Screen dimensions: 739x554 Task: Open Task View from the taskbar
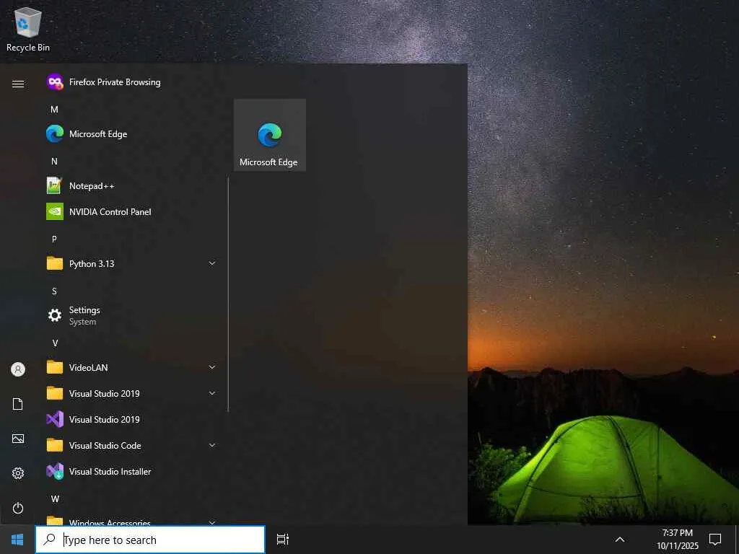[x=283, y=540]
